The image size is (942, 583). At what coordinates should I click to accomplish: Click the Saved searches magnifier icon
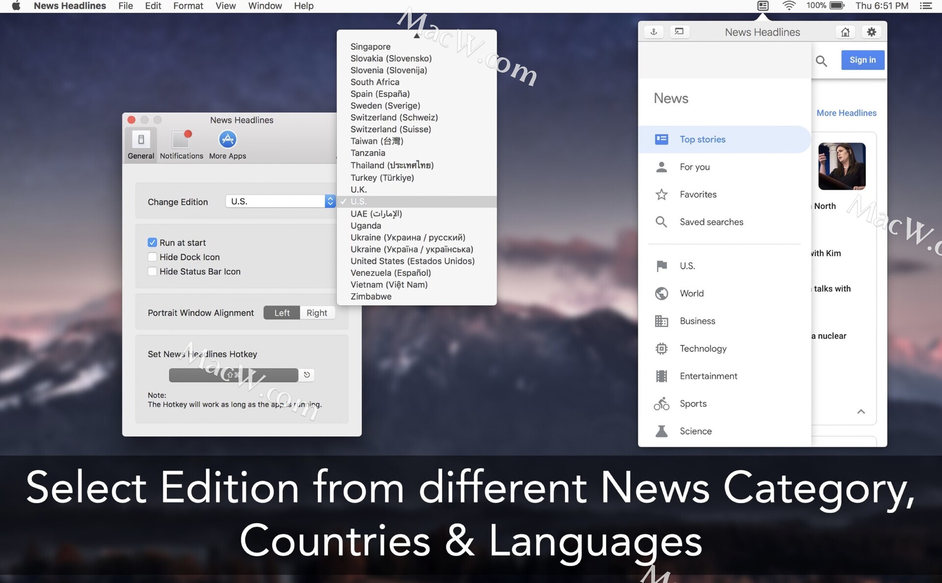coord(661,222)
